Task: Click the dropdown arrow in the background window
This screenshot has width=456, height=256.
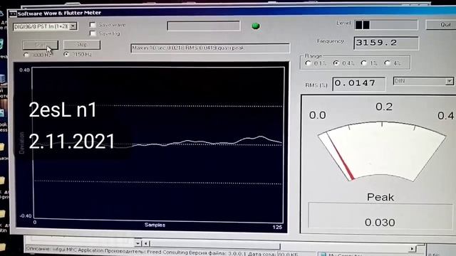Action: coord(138,243)
